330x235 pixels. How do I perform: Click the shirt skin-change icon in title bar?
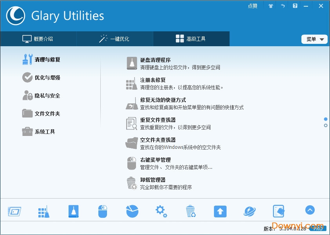(270, 6)
